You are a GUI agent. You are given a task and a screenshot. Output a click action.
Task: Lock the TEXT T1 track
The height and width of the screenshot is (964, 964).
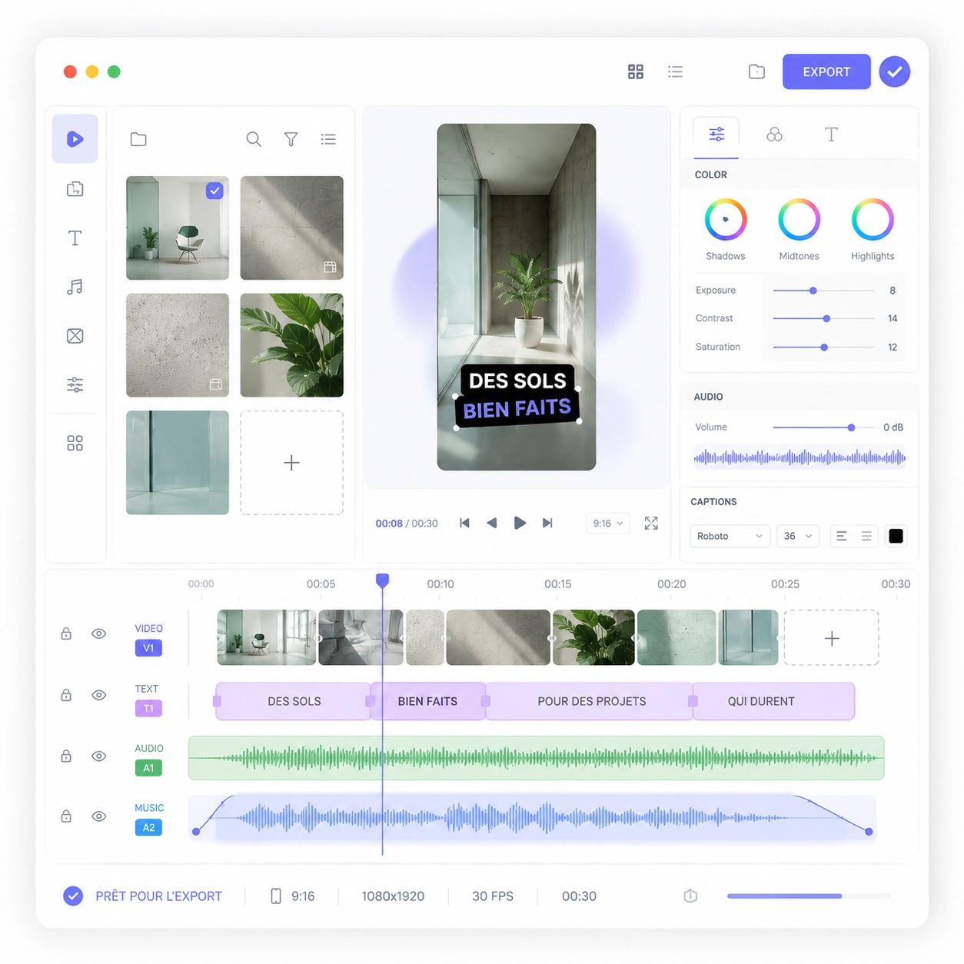point(66,695)
